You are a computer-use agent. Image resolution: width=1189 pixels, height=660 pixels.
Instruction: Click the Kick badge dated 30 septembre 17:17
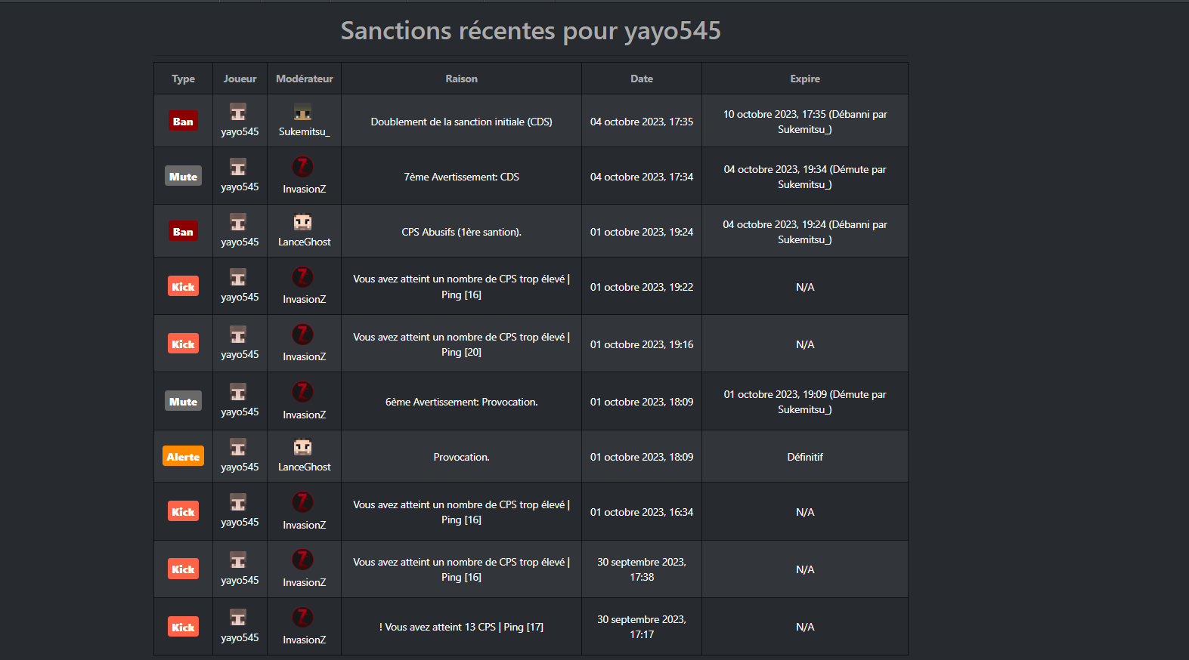(183, 627)
